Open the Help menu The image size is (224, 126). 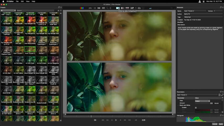pos(33,1)
